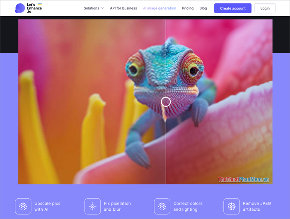Select the 'Remove JPEG artifacts' text

(x=257, y=206)
